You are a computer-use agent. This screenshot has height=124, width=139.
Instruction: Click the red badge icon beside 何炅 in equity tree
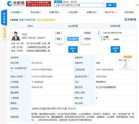(107, 37)
